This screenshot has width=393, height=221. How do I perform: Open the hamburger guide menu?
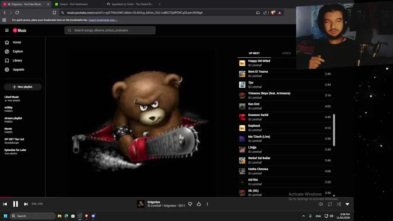pyautogui.click(x=7, y=30)
